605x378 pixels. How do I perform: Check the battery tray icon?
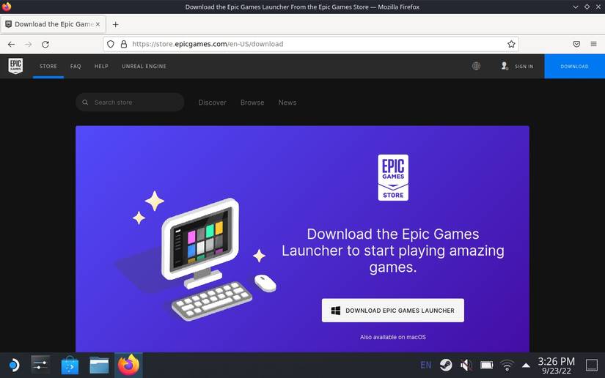coord(486,365)
